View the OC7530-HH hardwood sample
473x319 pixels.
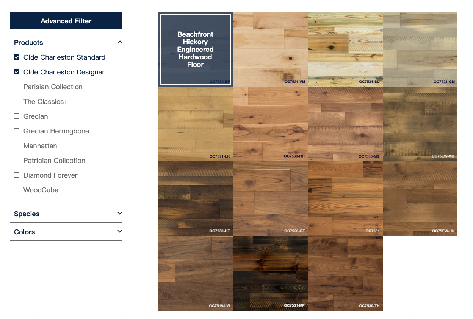pyautogui.click(x=270, y=124)
